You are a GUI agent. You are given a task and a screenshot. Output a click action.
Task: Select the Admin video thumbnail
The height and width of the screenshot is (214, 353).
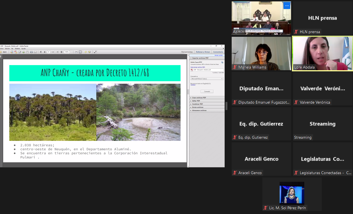(x=261, y=18)
